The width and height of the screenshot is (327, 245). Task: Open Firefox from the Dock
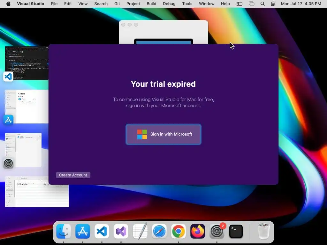(x=197, y=231)
